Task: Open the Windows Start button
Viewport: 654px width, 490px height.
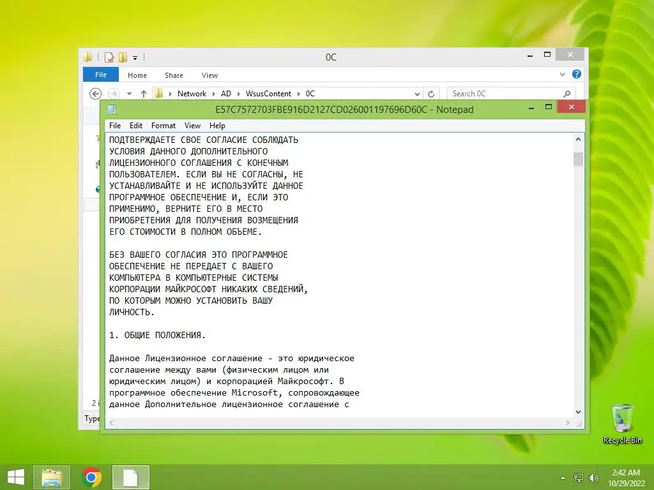Action: [x=16, y=477]
